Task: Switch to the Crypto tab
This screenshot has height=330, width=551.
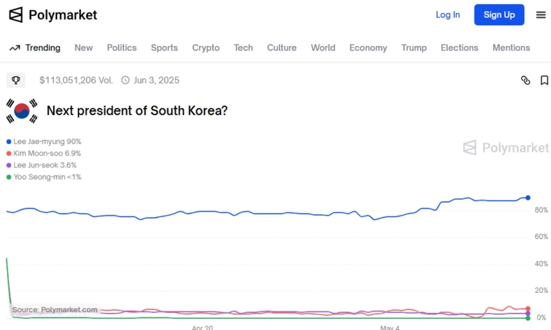Action: [206, 48]
